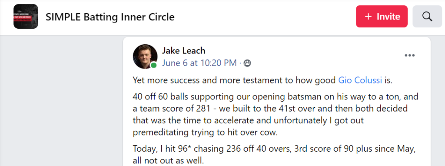Image resolution: width=445 pixels, height=166 pixels.
Task: Open Jake Leach's profile name link
Action: coord(184,51)
